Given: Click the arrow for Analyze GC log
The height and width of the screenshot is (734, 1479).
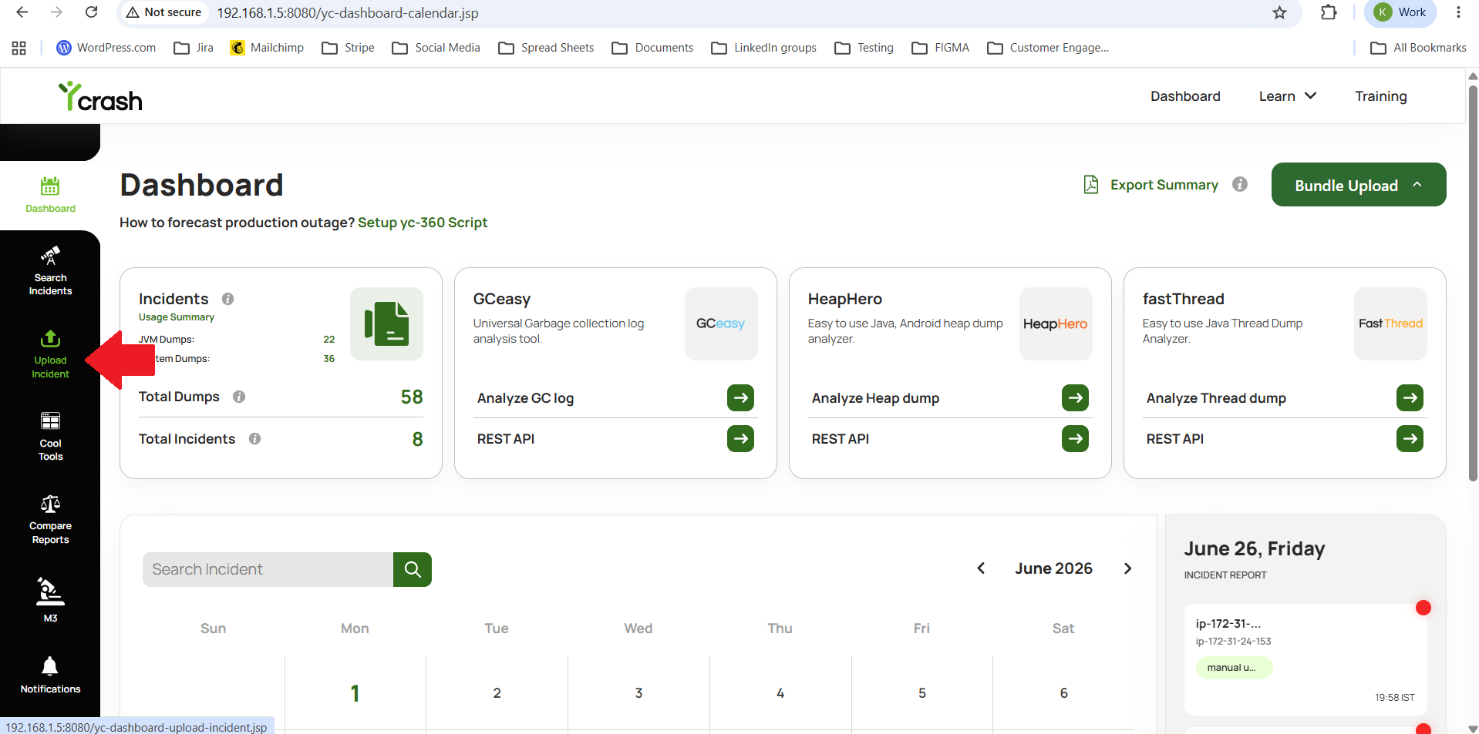Looking at the screenshot, I should (740, 398).
